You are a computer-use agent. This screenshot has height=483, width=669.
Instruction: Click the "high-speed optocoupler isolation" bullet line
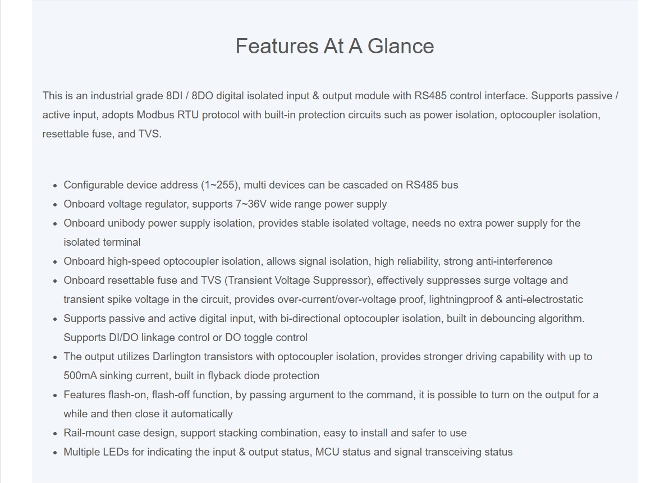click(x=308, y=261)
